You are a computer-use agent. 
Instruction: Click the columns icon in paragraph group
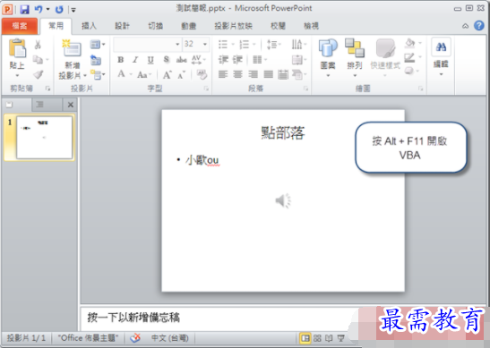pos(260,60)
